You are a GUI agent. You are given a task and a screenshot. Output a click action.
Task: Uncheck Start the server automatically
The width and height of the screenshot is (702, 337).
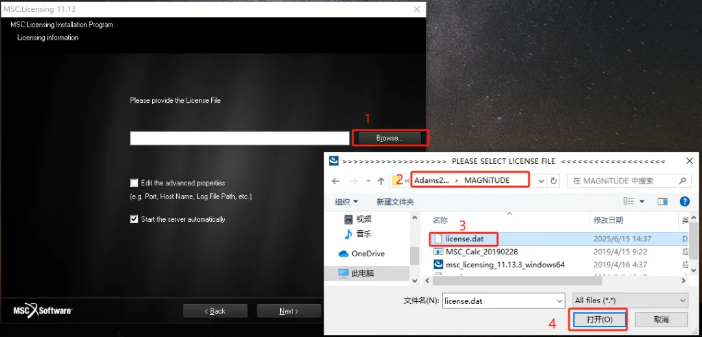pyautogui.click(x=134, y=219)
